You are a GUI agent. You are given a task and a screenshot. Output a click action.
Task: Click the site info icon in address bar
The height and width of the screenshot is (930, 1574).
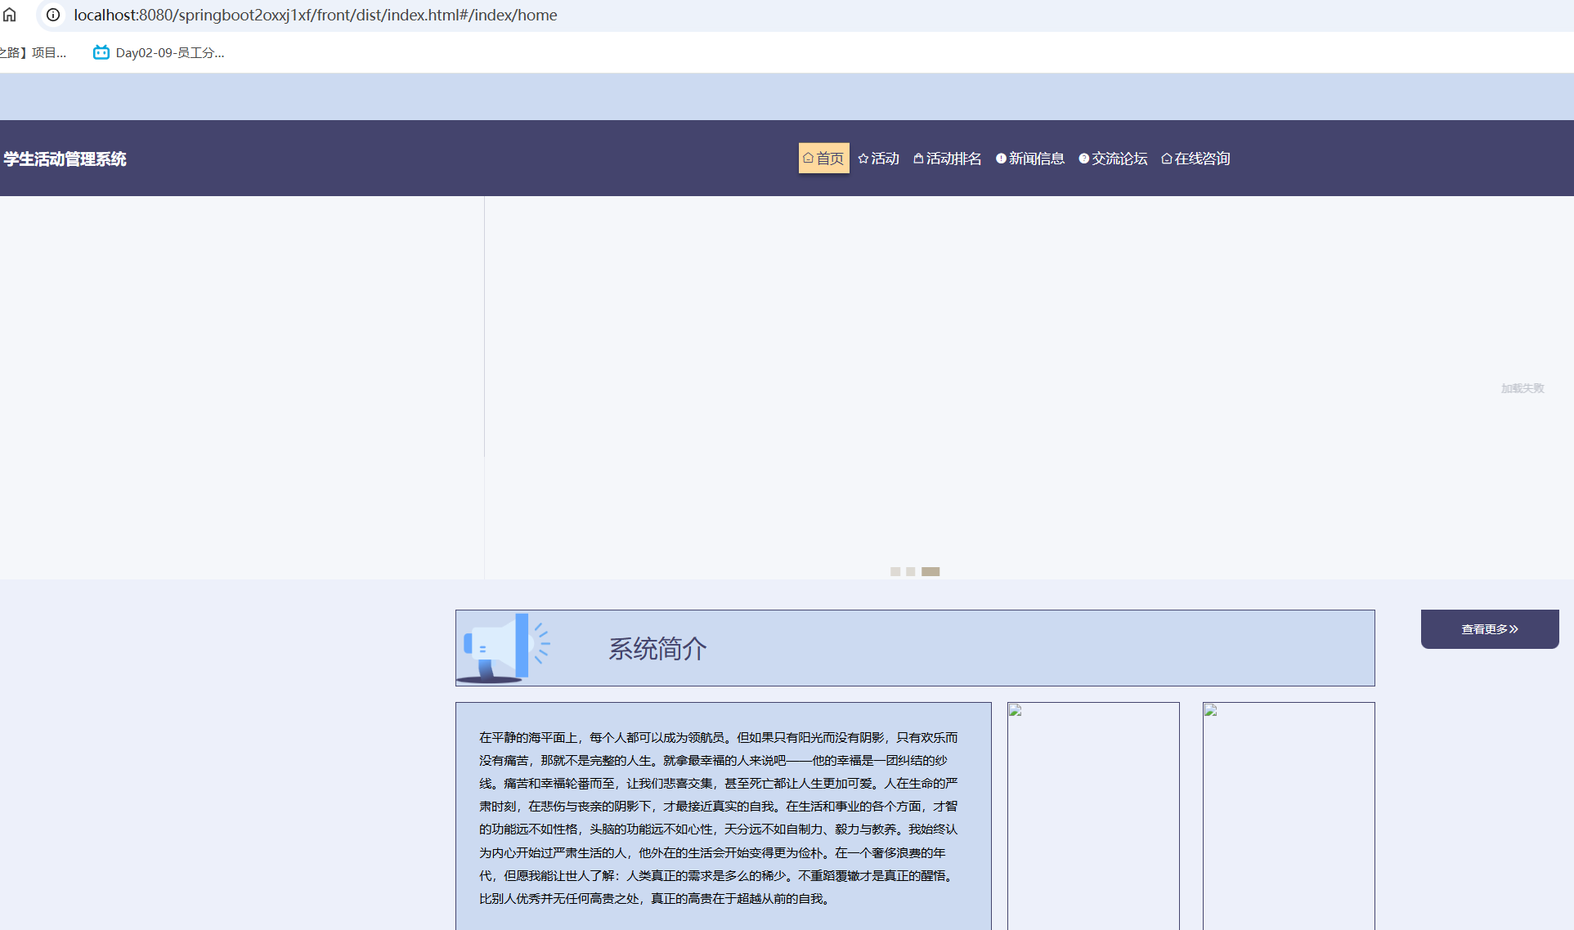[x=53, y=15]
